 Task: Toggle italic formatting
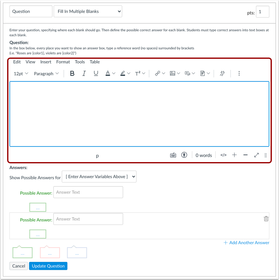coord(84,73)
